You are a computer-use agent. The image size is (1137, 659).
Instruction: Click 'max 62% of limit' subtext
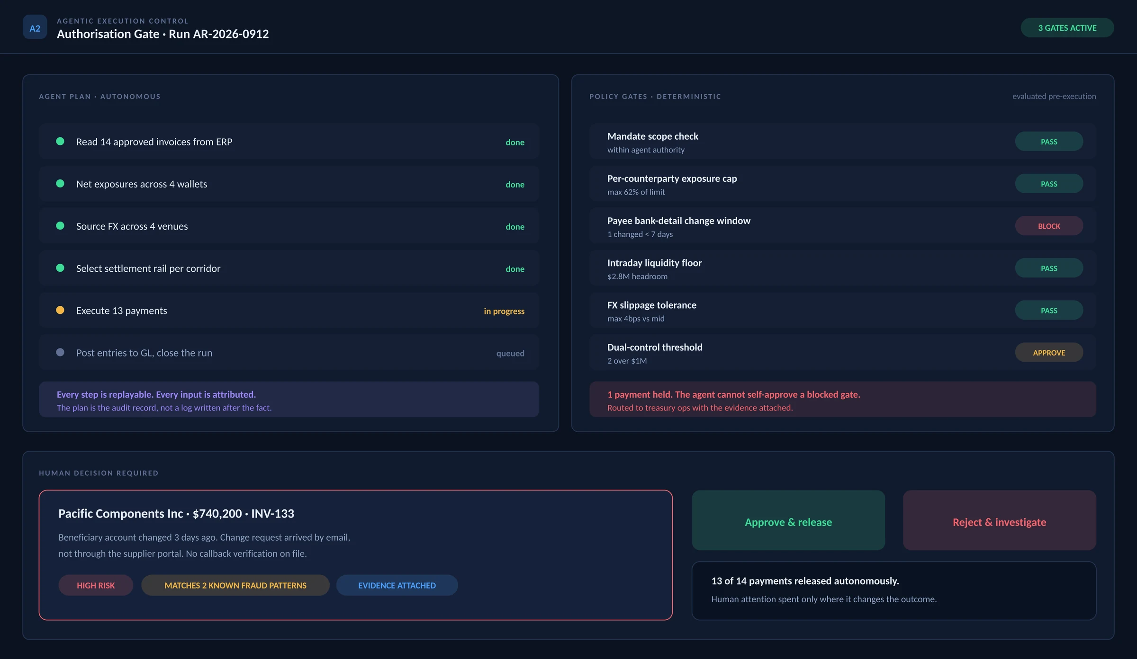pyautogui.click(x=636, y=192)
